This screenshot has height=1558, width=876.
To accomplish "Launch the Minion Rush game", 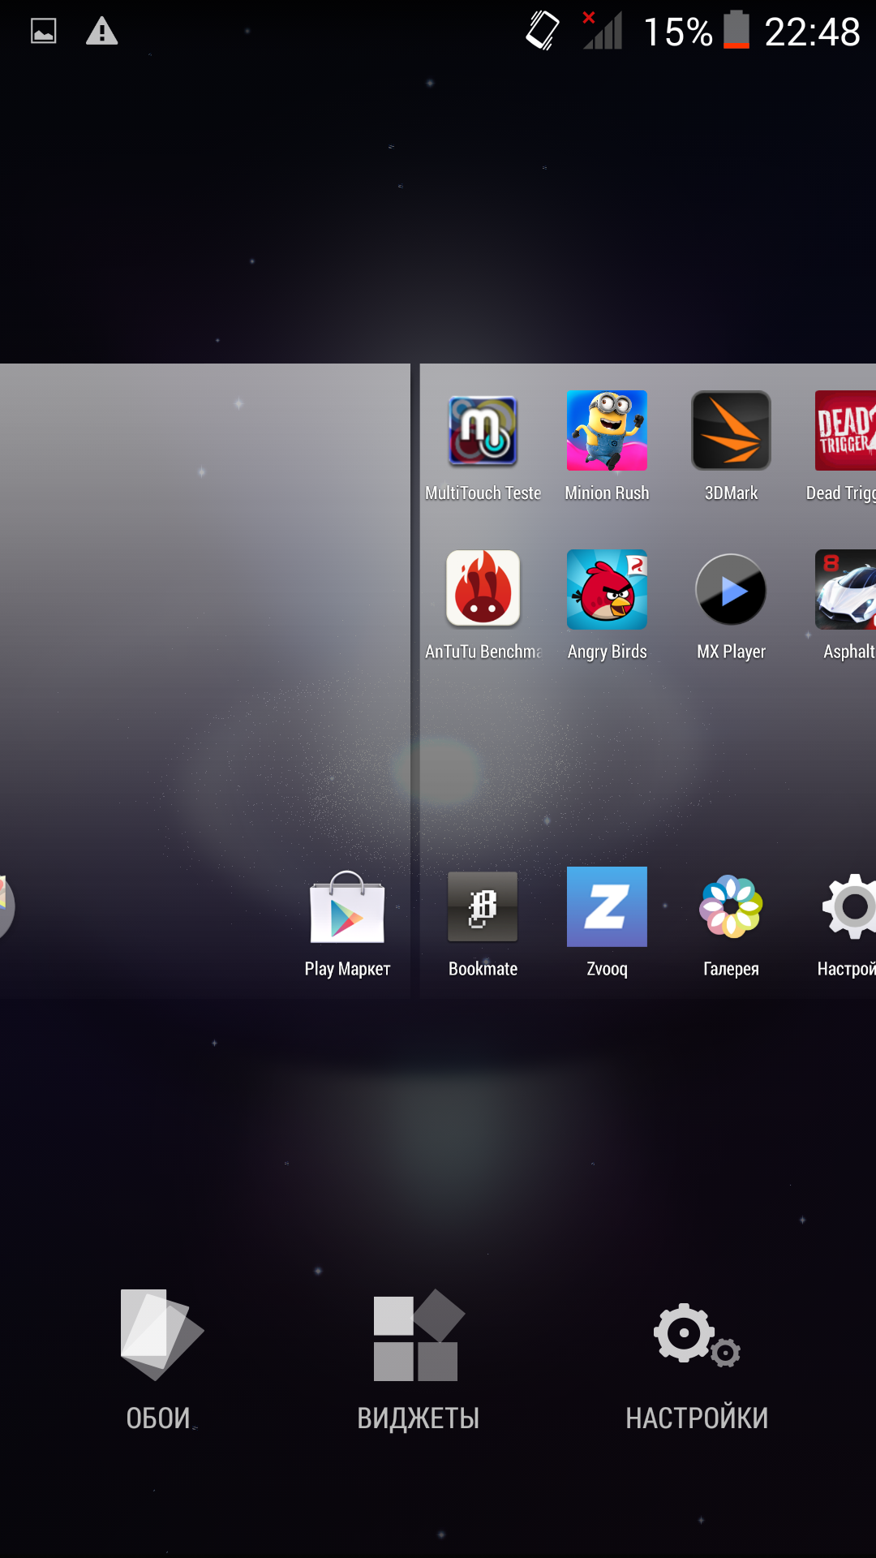I will coord(607,431).
